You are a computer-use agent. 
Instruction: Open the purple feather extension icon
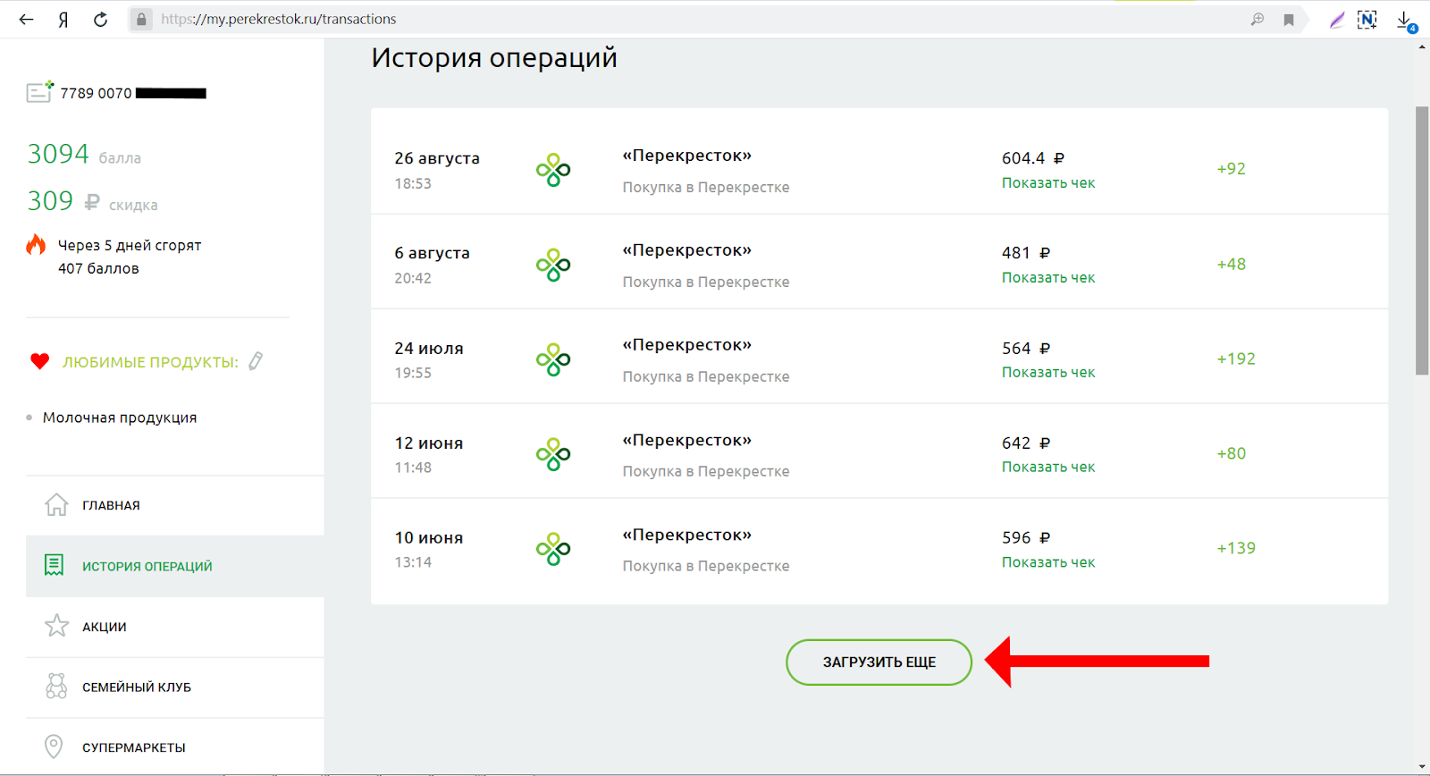click(1336, 20)
